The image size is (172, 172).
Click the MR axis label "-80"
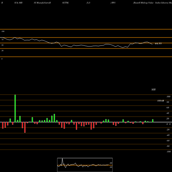(168, 146)
